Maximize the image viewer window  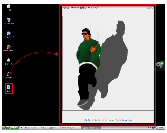point(150,7)
